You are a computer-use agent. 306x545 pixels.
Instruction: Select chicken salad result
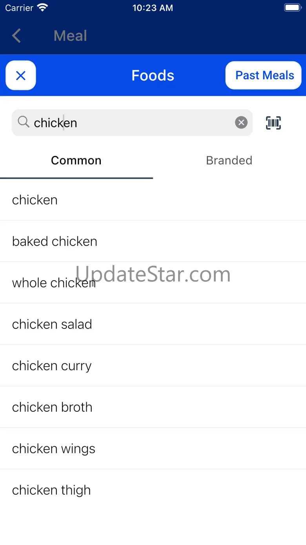(153, 324)
